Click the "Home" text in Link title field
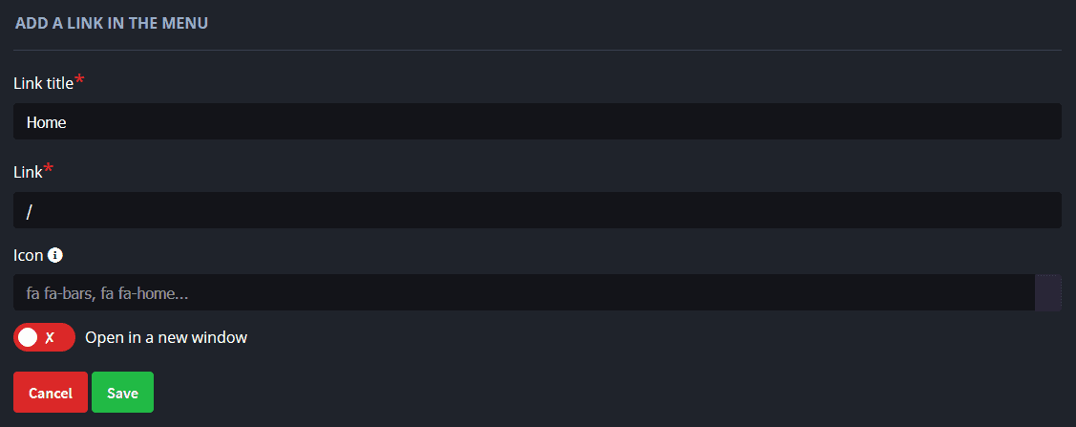Screen dimensions: 1076x427 46,122
